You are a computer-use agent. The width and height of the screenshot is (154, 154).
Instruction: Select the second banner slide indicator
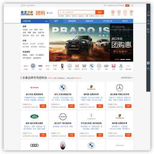click(122, 60)
